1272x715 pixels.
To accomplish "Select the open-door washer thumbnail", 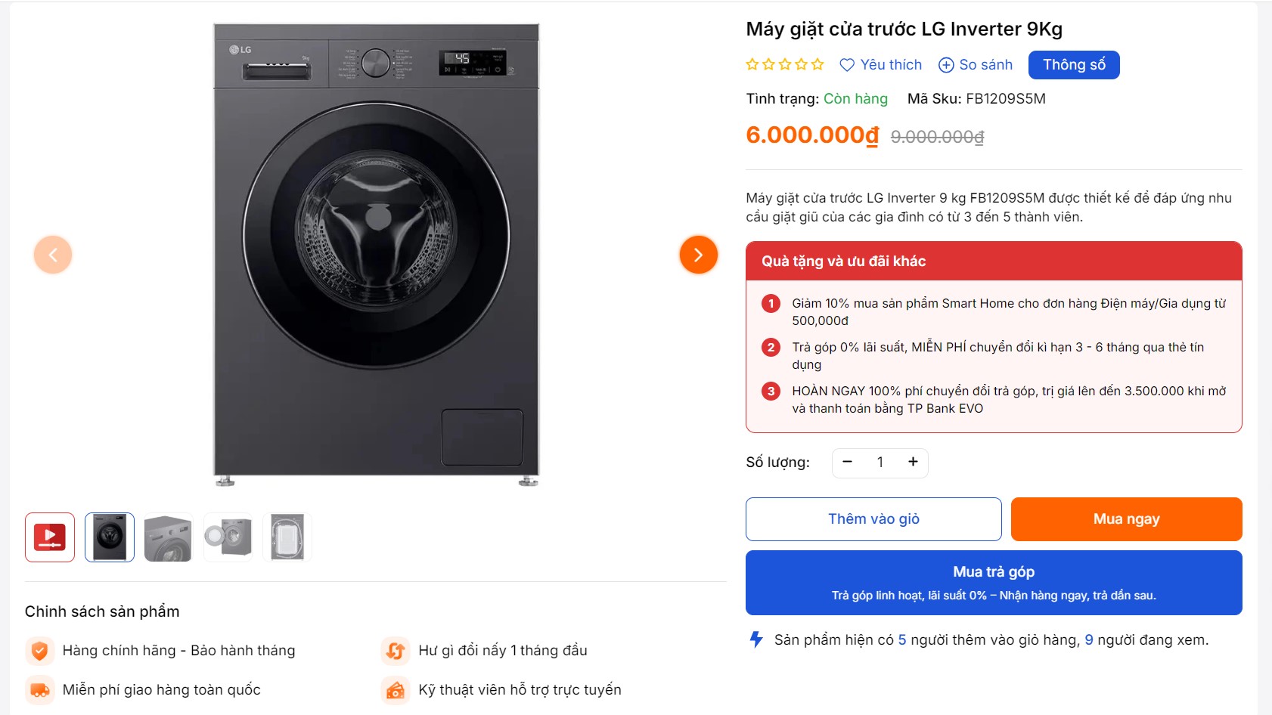I will pyautogui.click(x=228, y=537).
